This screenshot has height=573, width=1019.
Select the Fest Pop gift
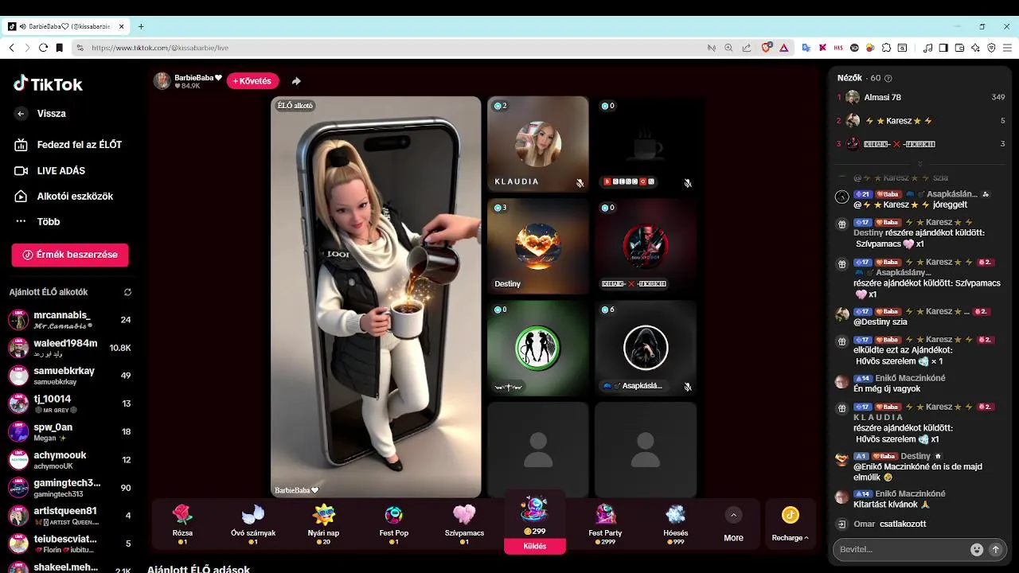tap(393, 524)
